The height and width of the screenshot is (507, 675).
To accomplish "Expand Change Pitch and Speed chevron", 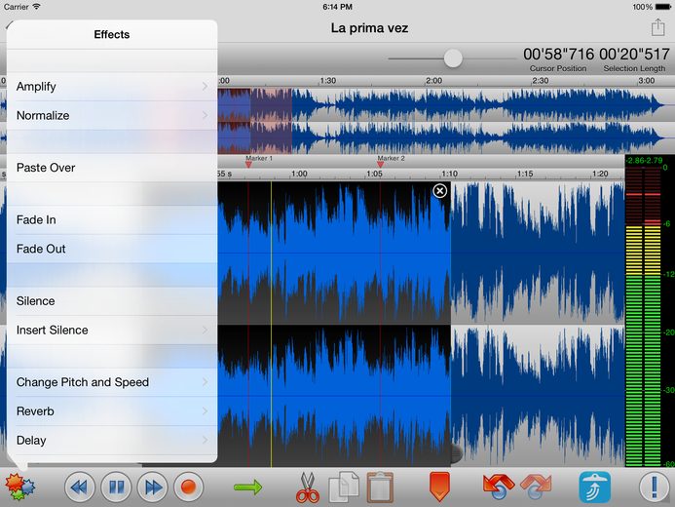I will pos(205,382).
